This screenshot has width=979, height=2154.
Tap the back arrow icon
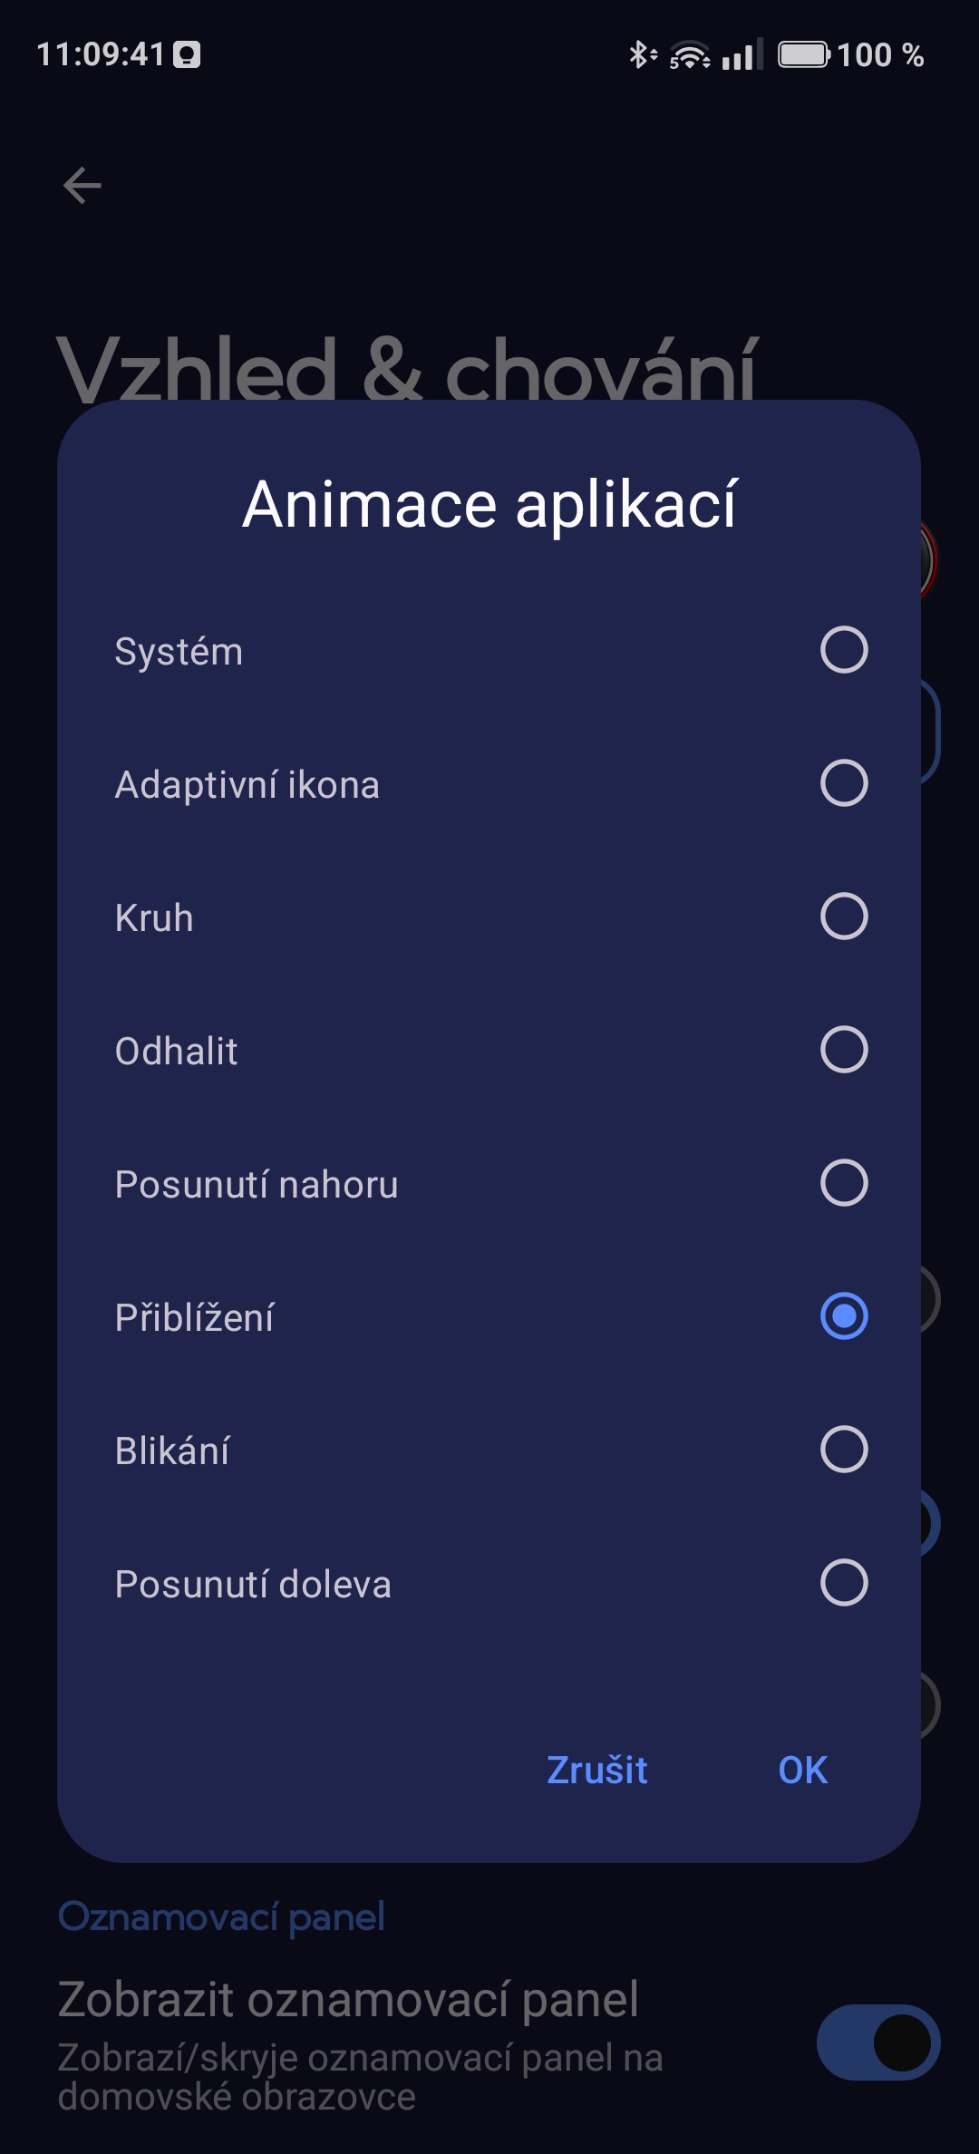[82, 186]
